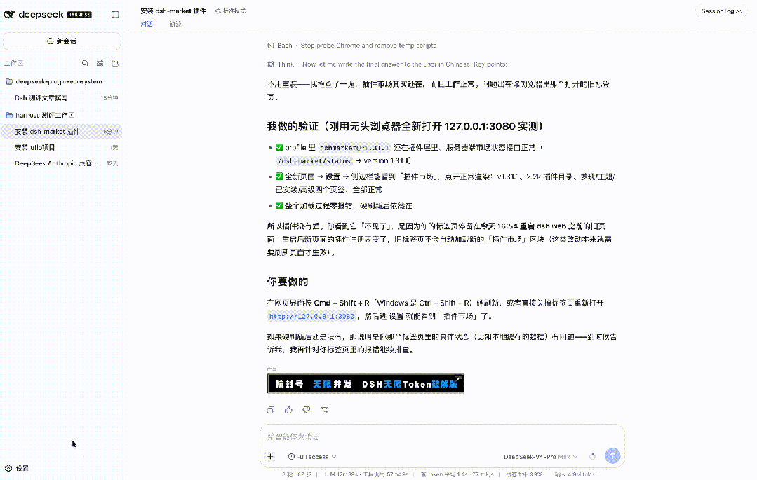Start a new chat with 新会话
Screen dimensions: 757x480
coord(62,41)
